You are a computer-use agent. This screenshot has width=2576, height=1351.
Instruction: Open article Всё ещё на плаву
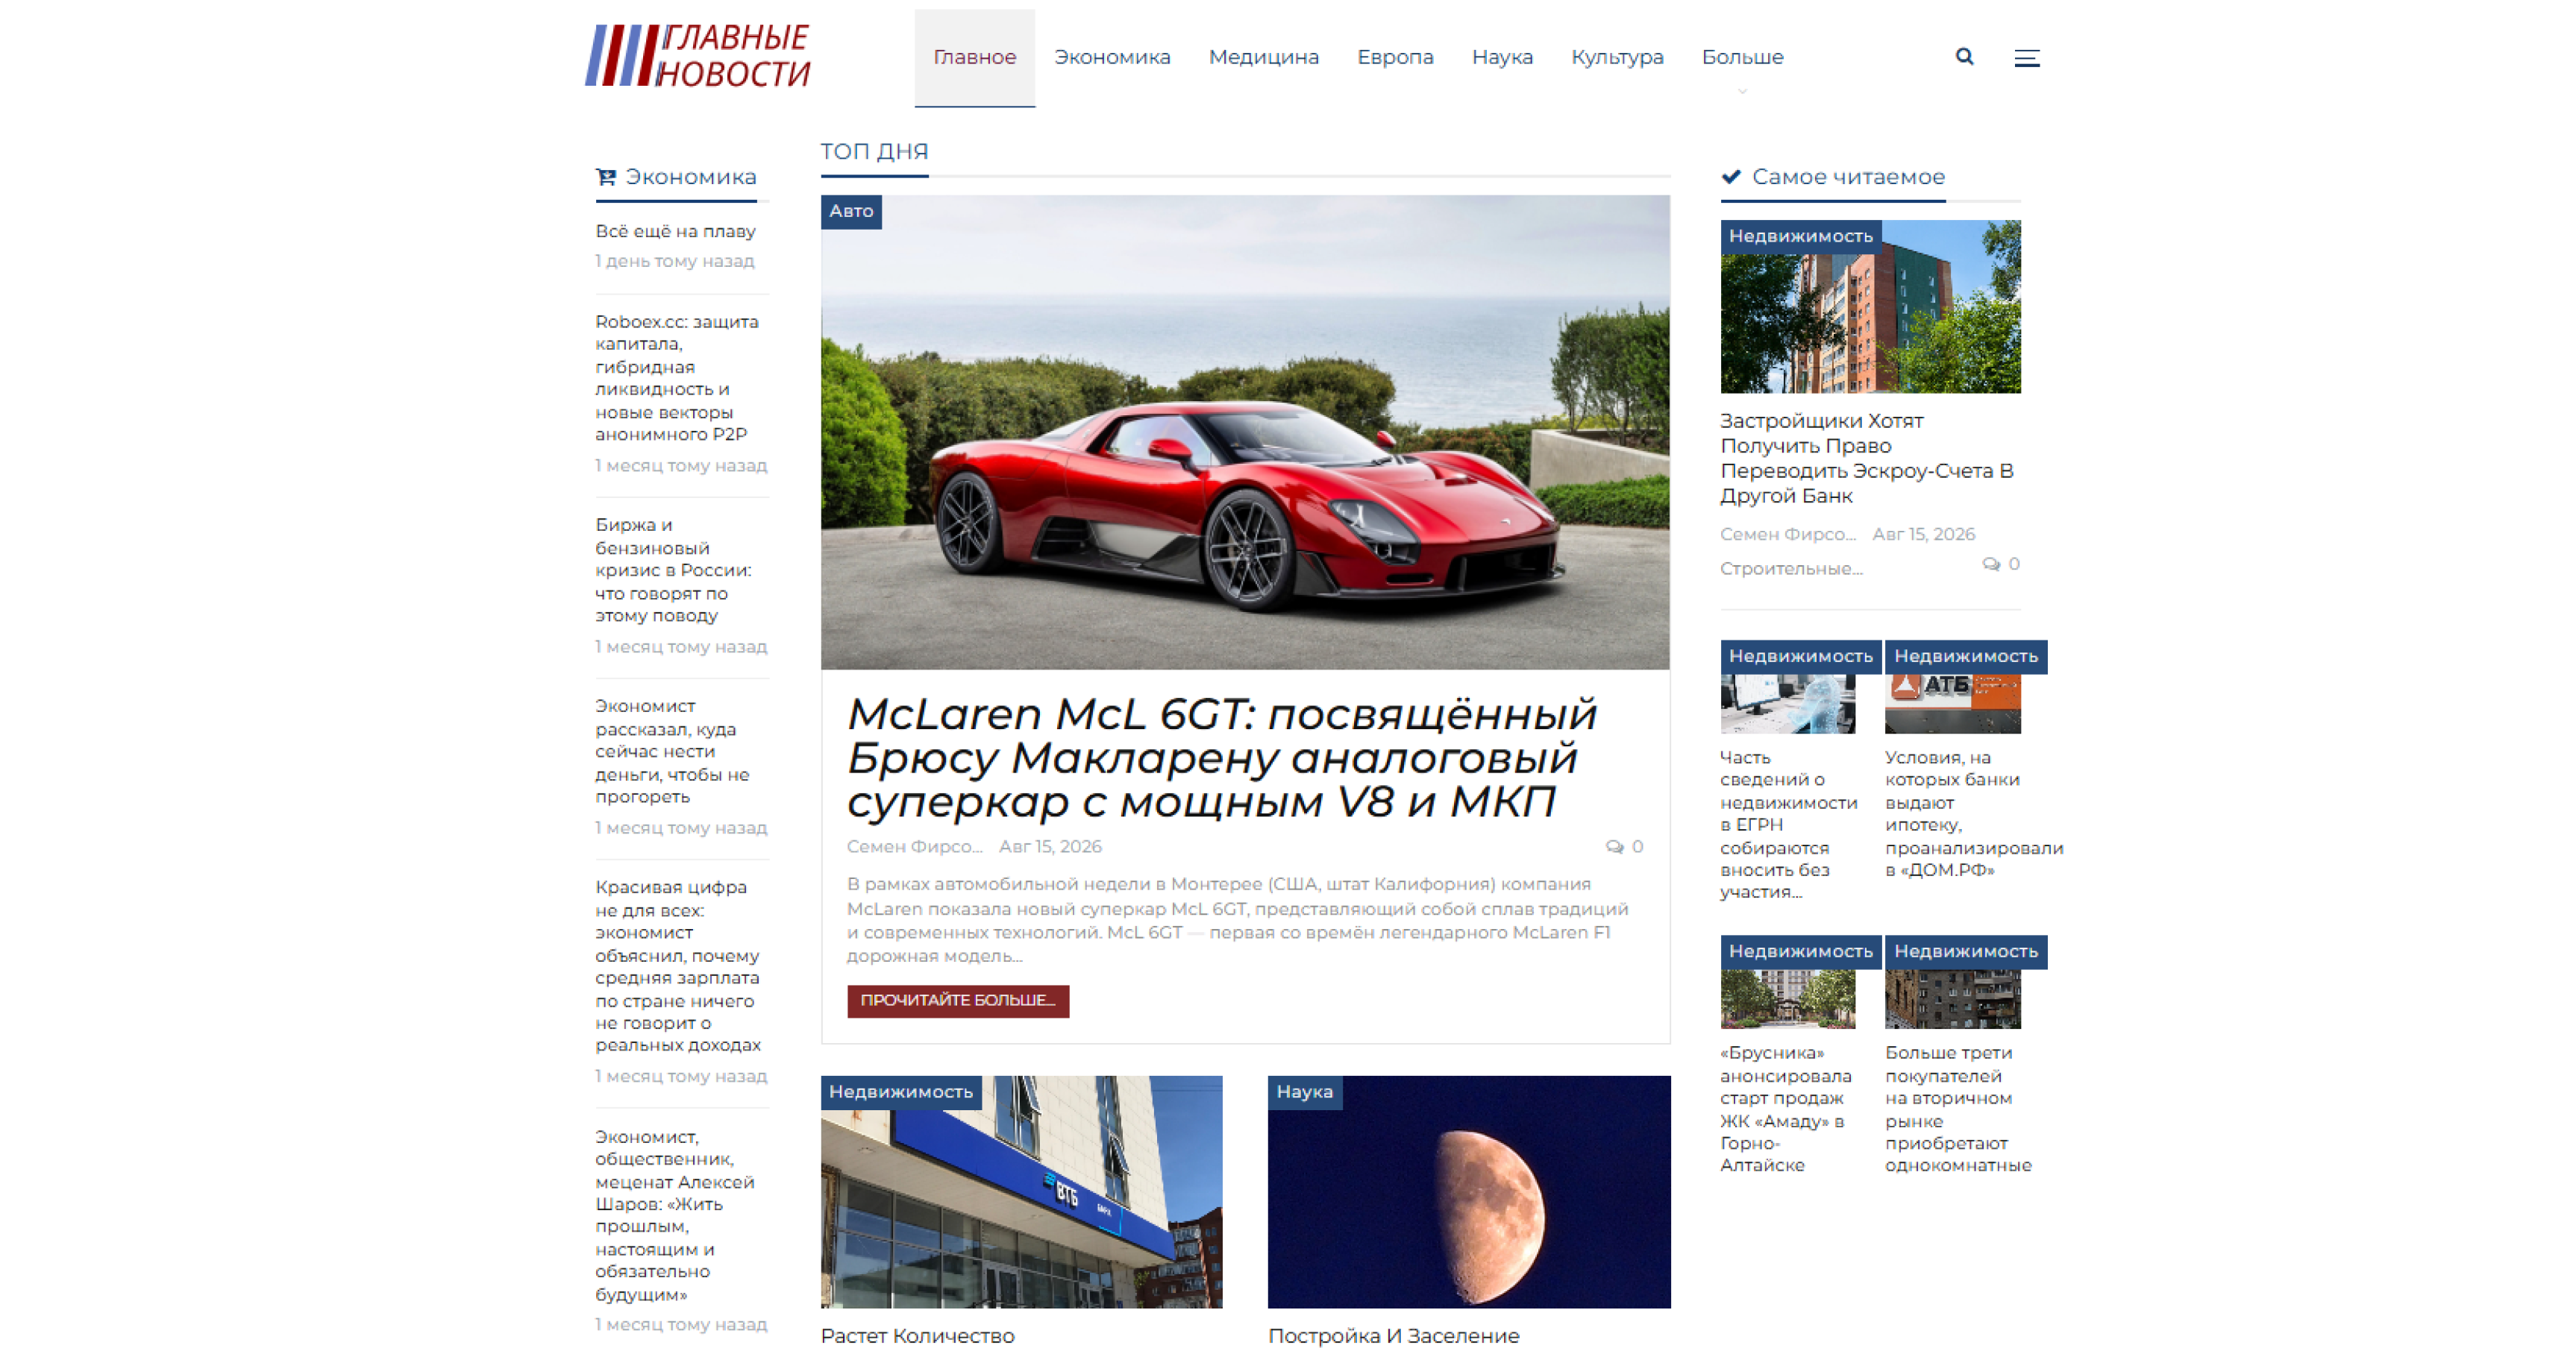click(676, 231)
